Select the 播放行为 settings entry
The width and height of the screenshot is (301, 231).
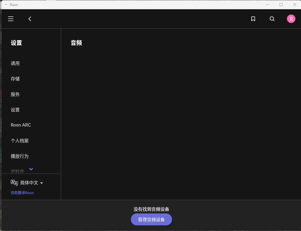pos(20,156)
